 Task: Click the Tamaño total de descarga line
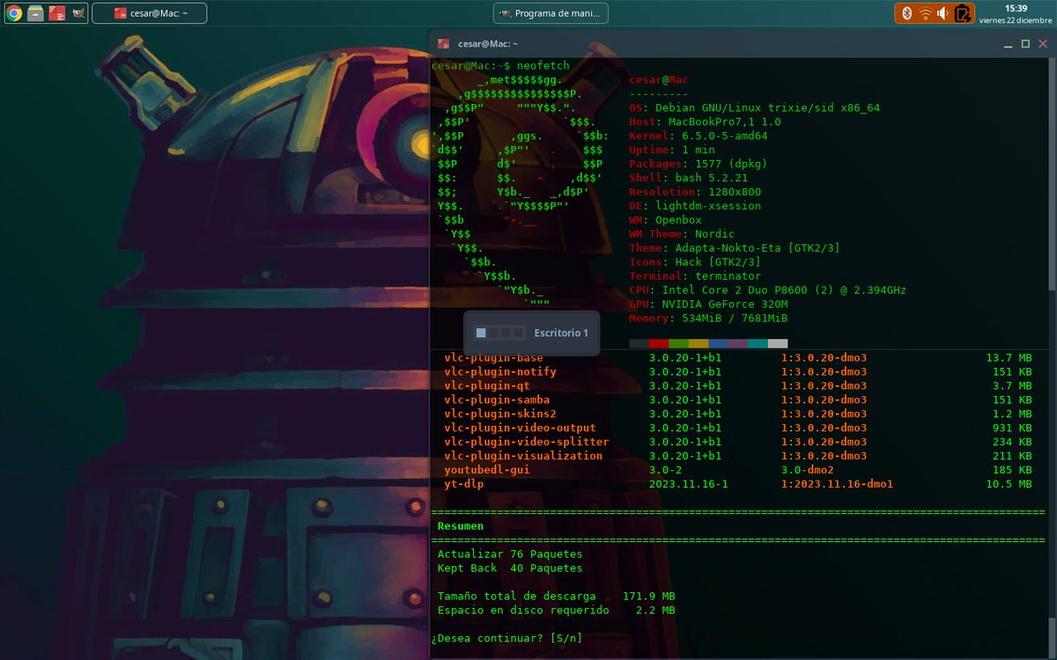pos(556,598)
